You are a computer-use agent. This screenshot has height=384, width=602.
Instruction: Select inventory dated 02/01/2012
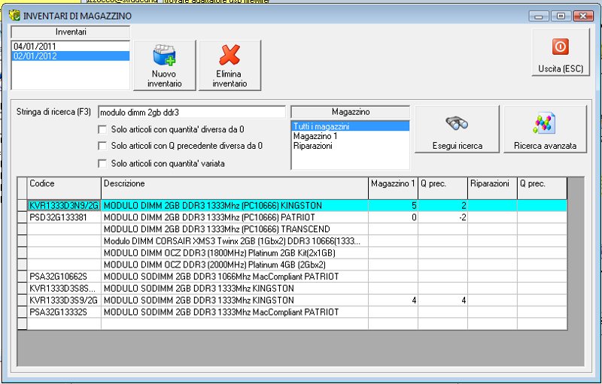(x=71, y=56)
